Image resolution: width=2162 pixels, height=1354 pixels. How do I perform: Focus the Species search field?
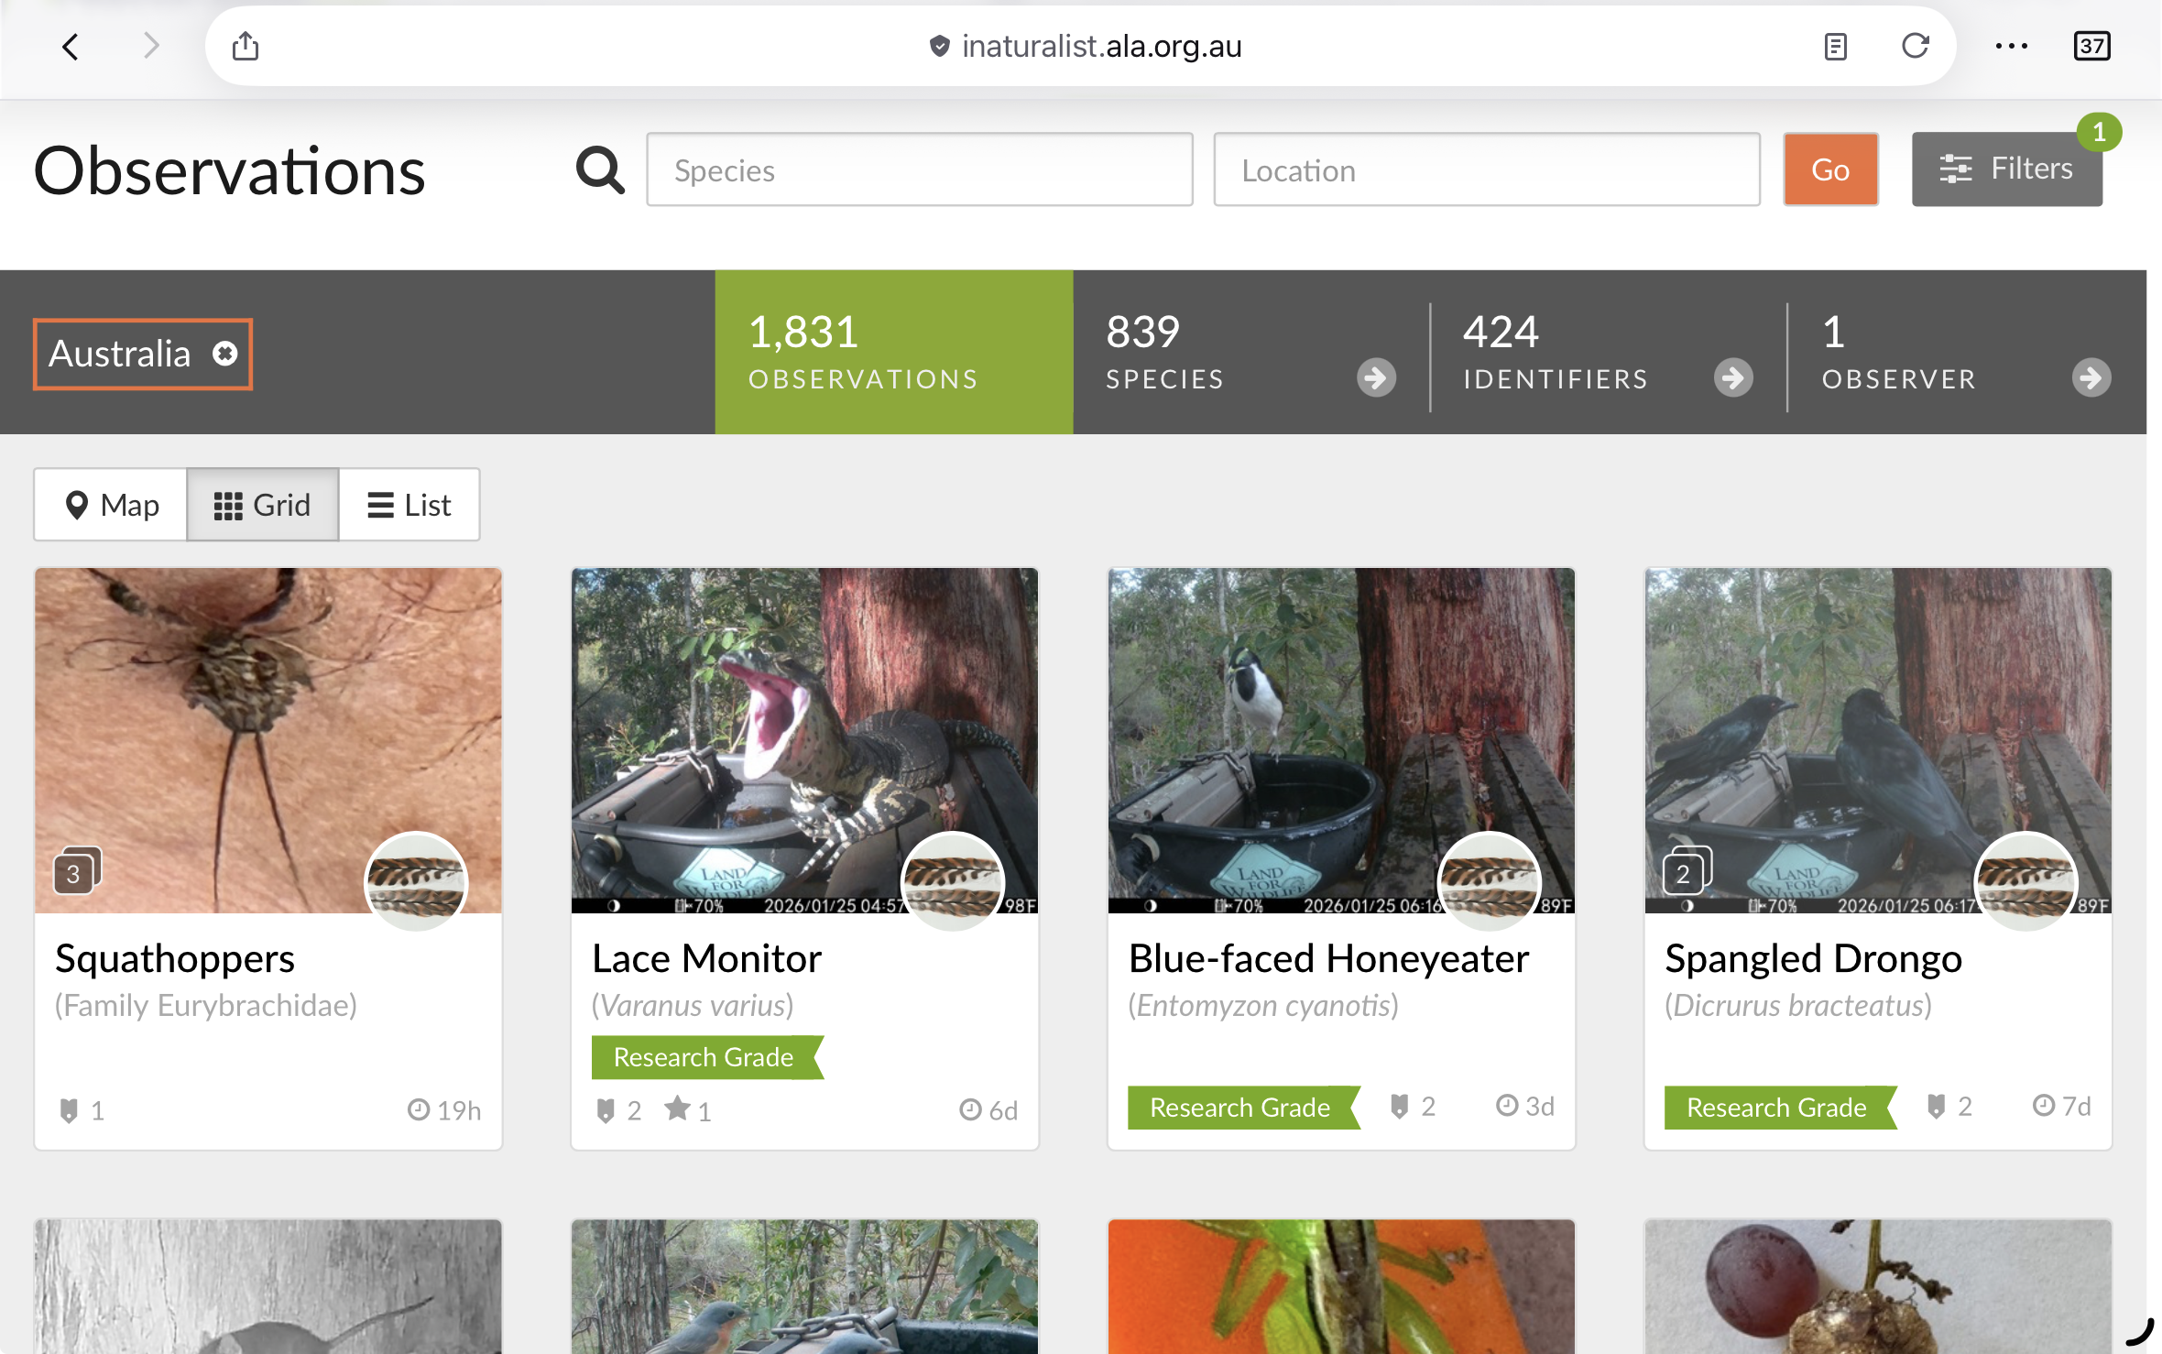pos(919,169)
